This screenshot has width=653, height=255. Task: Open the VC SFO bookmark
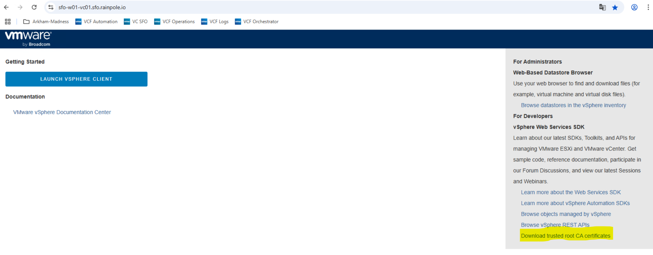(x=136, y=21)
